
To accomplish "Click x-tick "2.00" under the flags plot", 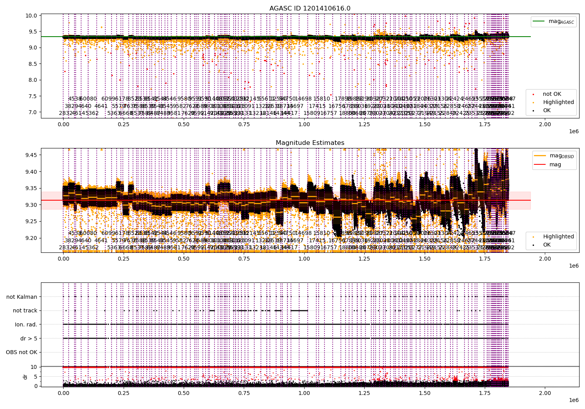I will (545, 393).
